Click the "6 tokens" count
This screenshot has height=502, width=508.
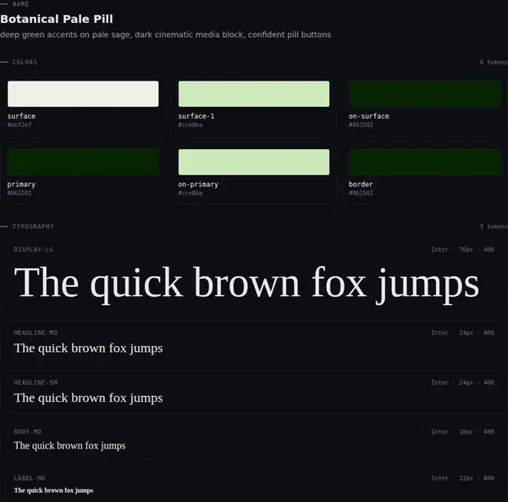click(x=494, y=62)
